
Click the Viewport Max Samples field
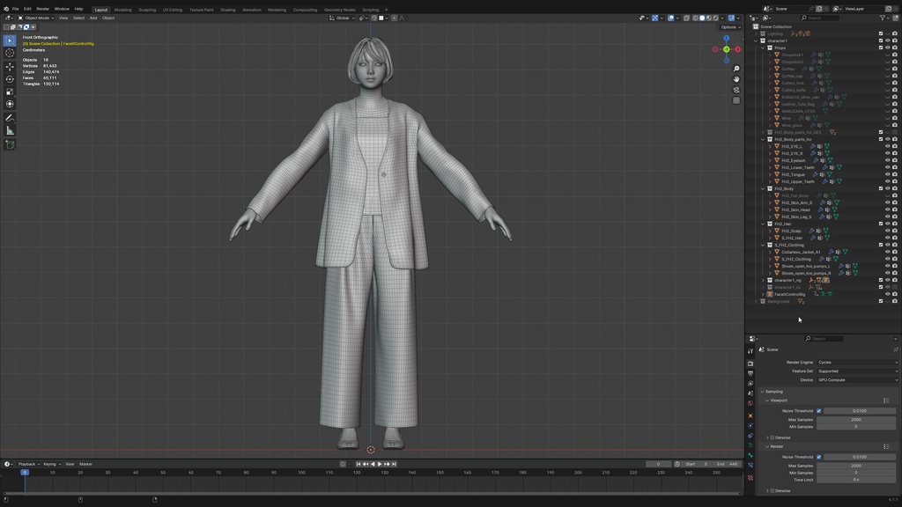pos(856,420)
